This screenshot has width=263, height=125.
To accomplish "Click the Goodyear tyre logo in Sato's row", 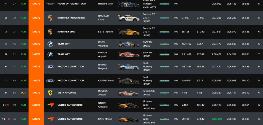I will tap(164, 119).
